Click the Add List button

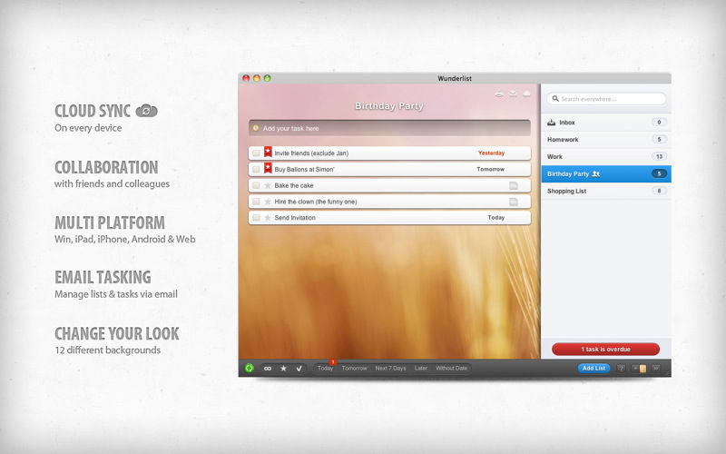(x=594, y=369)
